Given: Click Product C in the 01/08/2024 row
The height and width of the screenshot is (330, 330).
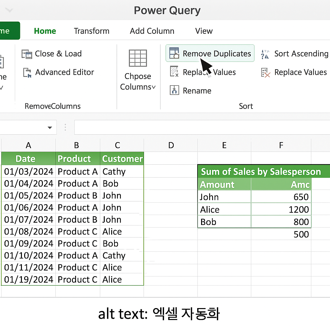Looking at the screenshot, I should point(78,231).
